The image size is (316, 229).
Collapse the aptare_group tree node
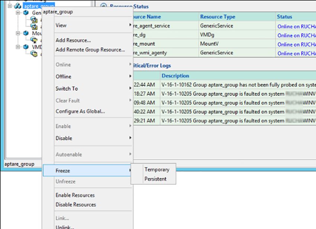pos(9,6)
